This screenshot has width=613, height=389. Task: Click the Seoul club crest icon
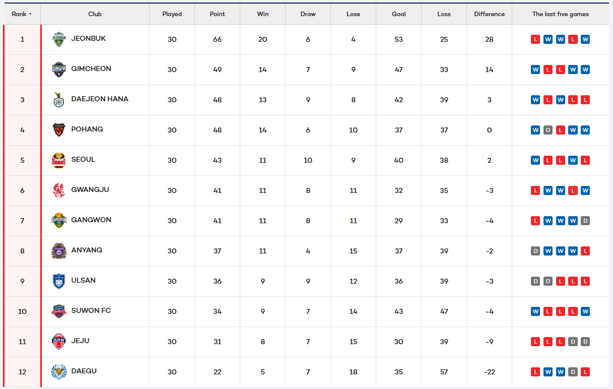coord(59,160)
